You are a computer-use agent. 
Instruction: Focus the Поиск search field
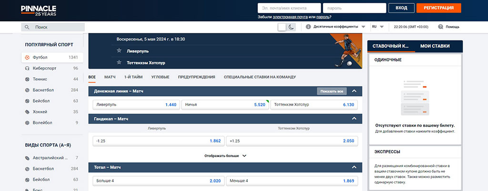tap(53, 27)
